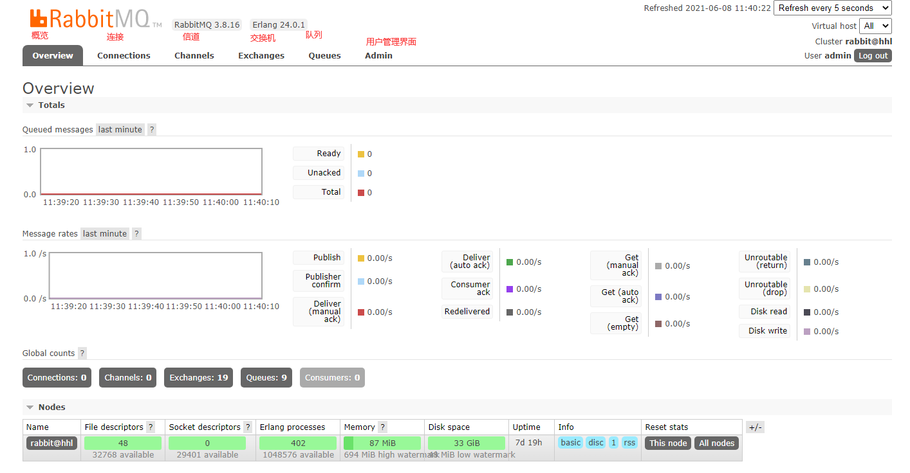Click Connections: 0 count button
The width and height of the screenshot is (910, 473).
[57, 377]
